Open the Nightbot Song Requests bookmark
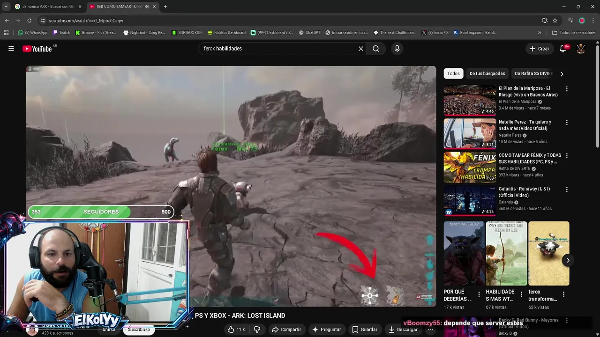Viewport: 600px width, 337px height. [144, 33]
